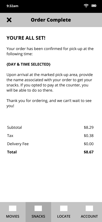This screenshot has height=222, width=102.
Task: Click the Subtotal amount $8.29
Action: (89, 127)
